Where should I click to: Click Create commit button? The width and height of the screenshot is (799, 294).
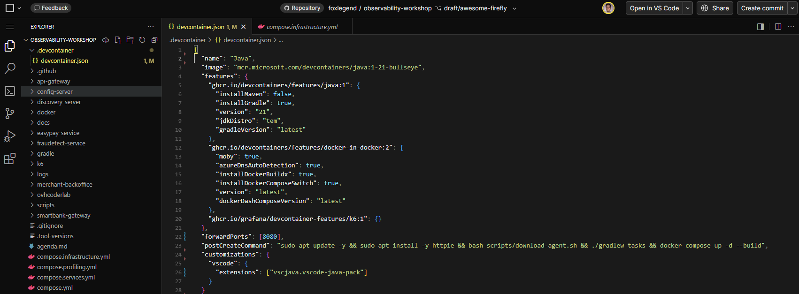pyautogui.click(x=762, y=8)
